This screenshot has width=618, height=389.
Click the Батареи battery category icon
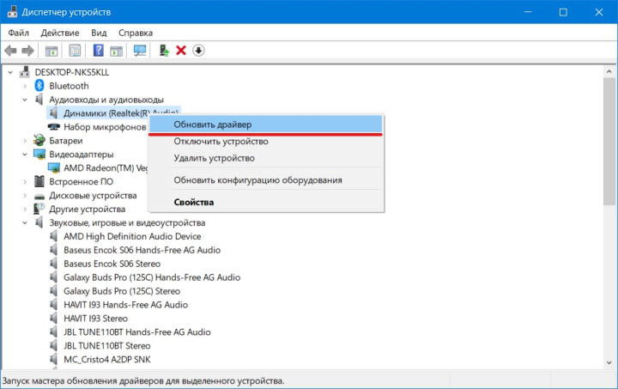coord(39,141)
